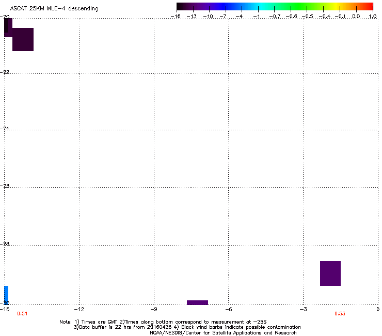The height and width of the screenshot is (336, 382).
Task: Click the Data buffer is 22 hrs note
Action: (187, 327)
